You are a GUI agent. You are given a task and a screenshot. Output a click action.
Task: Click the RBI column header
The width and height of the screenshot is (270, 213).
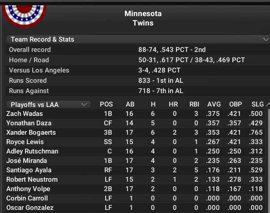click(194, 105)
